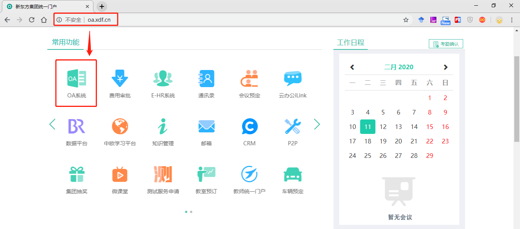Viewport: 520px width, 229px height.
Task: Open 通讯录 contacts icon
Action: pos(206,79)
